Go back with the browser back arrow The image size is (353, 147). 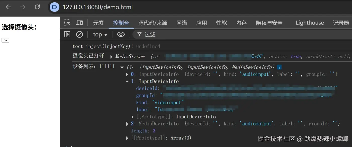pyautogui.click(x=8, y=7)
